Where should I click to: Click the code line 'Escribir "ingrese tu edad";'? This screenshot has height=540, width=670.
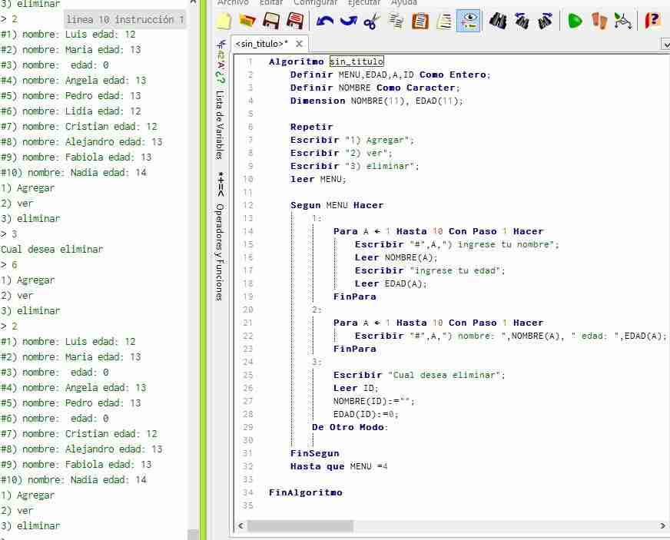point(430,271)
